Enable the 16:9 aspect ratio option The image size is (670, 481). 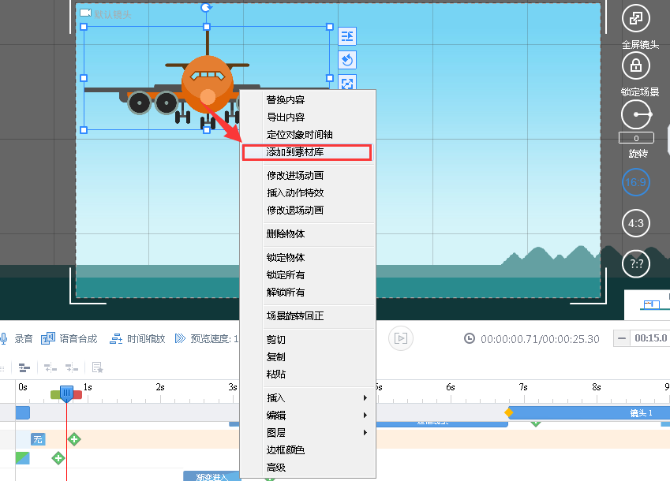636,182
